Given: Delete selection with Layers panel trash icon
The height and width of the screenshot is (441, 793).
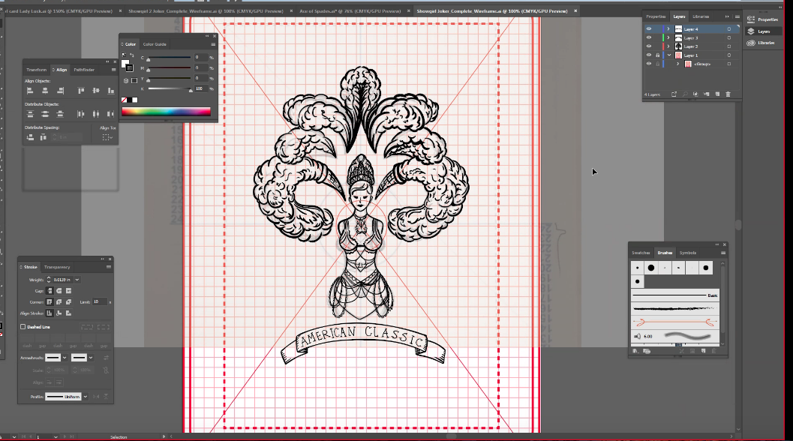Looking at the screenshot, I should point(728,94).
